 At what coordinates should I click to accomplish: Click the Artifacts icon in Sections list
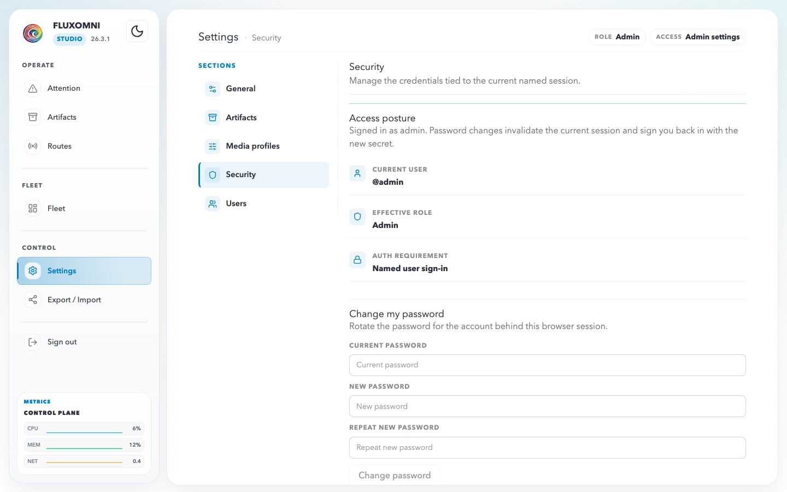point(213,118)
